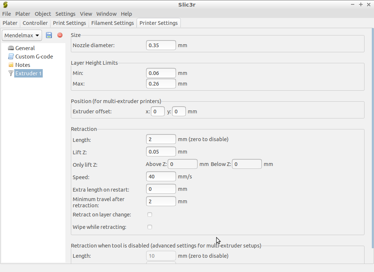Click the Custom G-code page icon
The width and height of the screenshot is (374, 272).
pyautogui.click(x=11, y=56)
